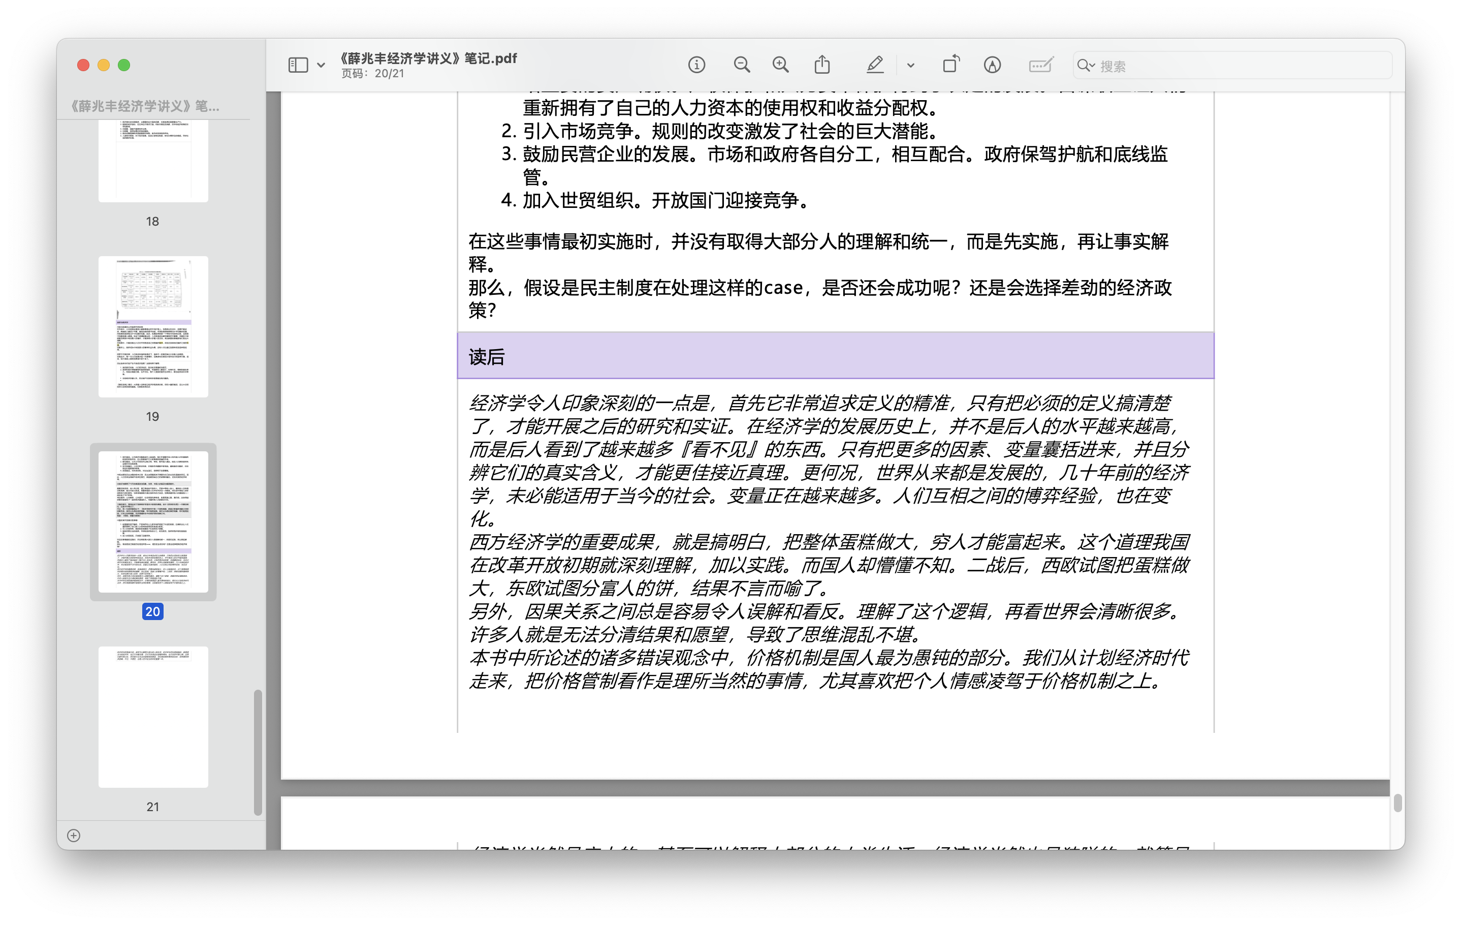Click the add page plus button
Screen dimensions: 1462x925
[x=74, y=836]
